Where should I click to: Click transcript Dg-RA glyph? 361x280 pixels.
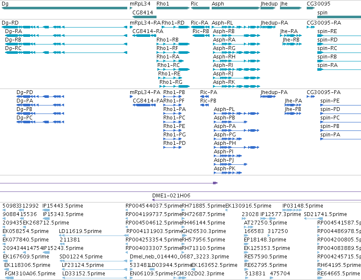tap(66, 36)
